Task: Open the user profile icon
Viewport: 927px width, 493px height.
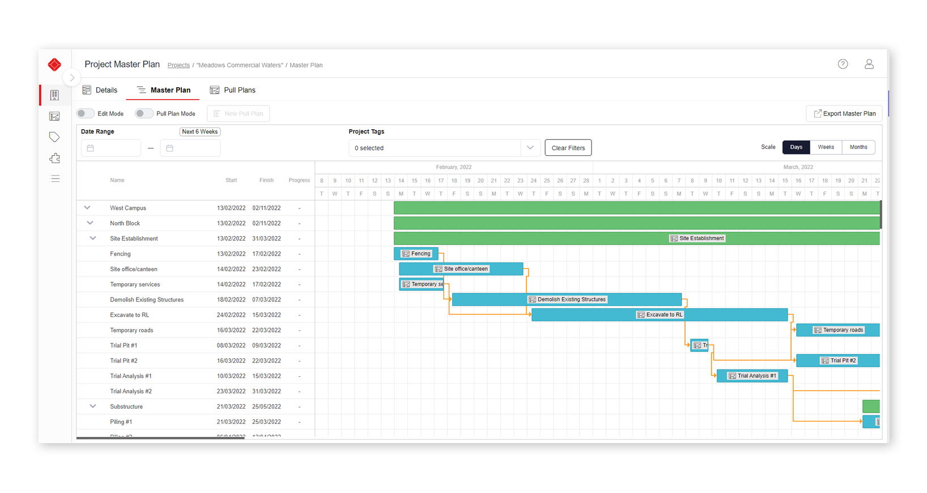Action: click(x=869, y=64)
